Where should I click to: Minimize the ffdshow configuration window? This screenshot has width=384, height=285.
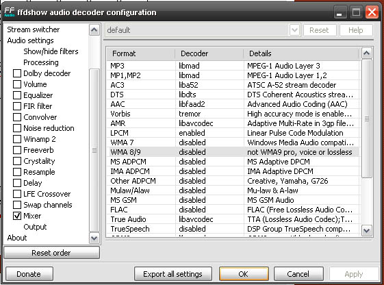(340, 12)
